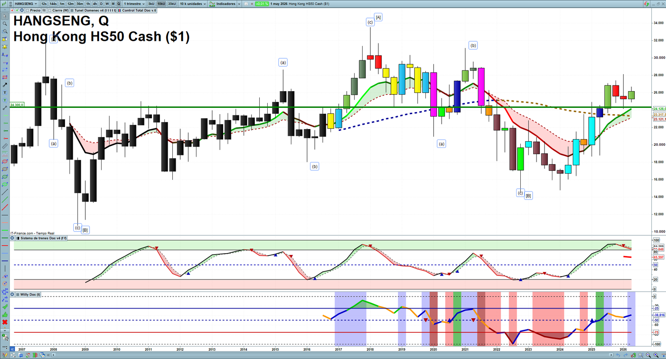The image size is (666, 359).
Task: Switch to the W weekly timeframe
Action: [107, 4]
